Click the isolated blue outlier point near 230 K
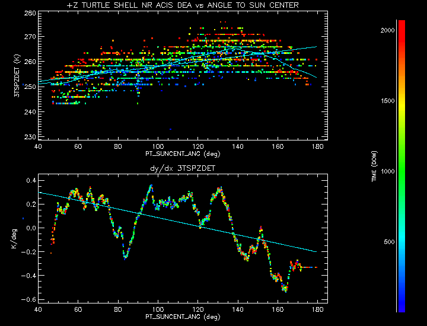The image size is (427, 326). [x=171, y=129]
